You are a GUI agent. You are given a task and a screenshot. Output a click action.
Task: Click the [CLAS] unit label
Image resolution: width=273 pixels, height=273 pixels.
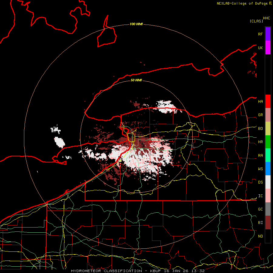click(x=256, y=21)
